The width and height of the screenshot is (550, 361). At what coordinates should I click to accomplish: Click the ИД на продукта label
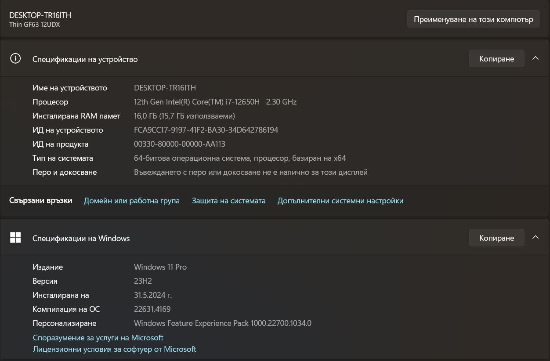(60, 144)
